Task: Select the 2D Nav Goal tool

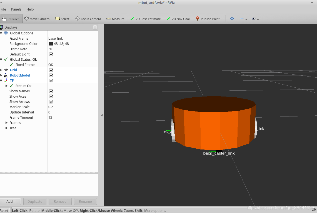Action: click(178, 19)
